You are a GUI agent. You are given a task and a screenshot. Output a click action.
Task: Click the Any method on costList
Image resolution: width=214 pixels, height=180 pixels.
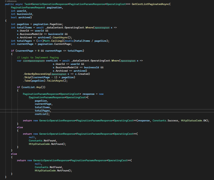(39, 87)
